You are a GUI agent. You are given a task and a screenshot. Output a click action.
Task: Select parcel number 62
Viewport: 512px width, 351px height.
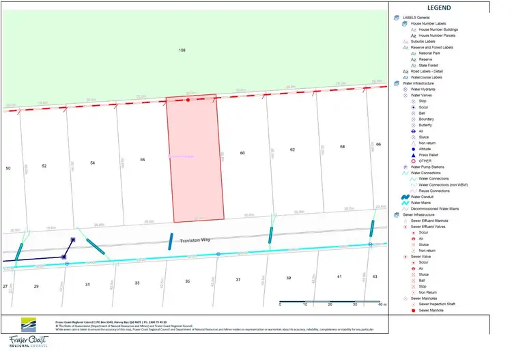point(292,150)
